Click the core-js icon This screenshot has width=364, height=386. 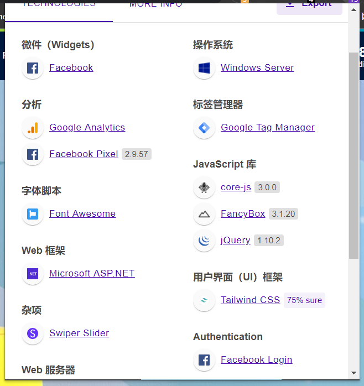click(204, 187)
